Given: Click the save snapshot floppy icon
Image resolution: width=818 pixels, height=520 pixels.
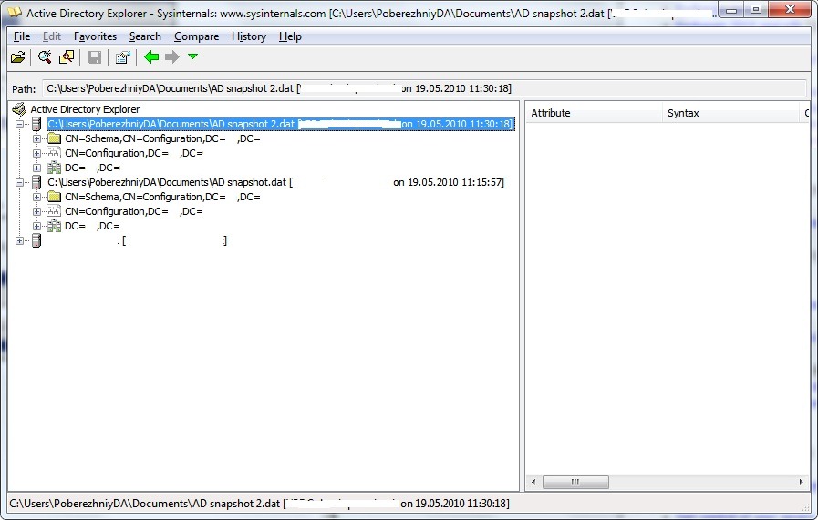Looking at the screenshot, I should [95, 56].
